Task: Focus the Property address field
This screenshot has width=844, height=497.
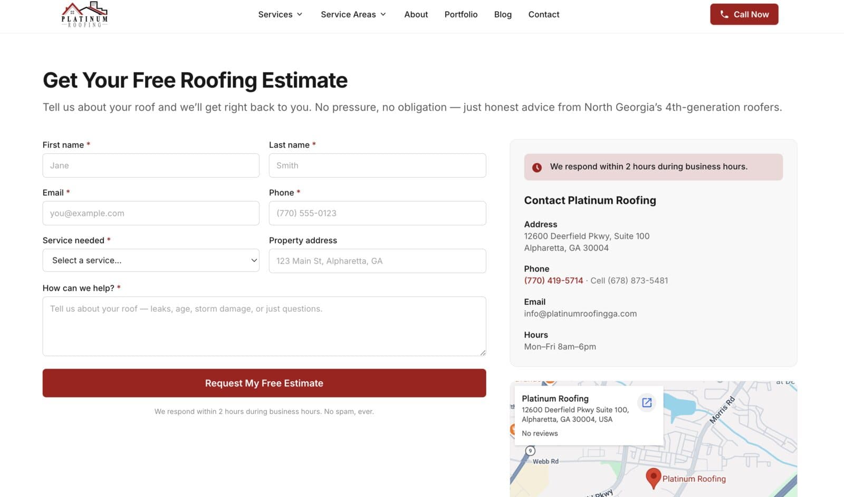Action: pos(377,261)
